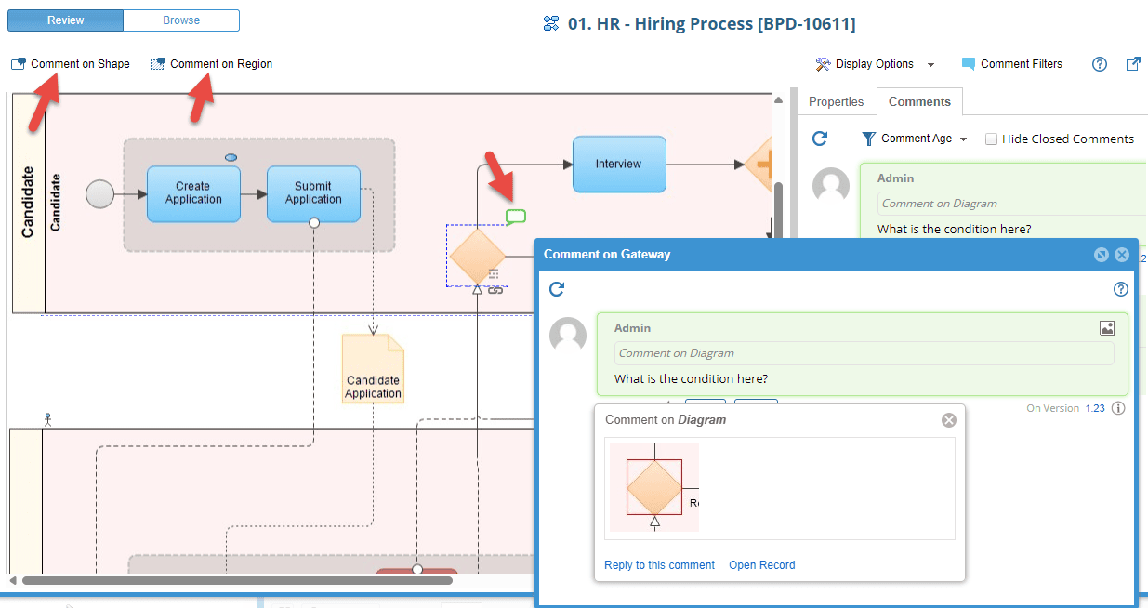The width and height of the screenshot is (1148, 608).
Task: Enable Hide Closed Comments checkbox
Action: [991, 139]
